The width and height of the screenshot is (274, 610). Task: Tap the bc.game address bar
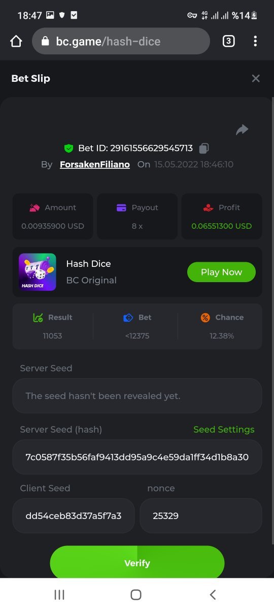click(x=121, y=41)
